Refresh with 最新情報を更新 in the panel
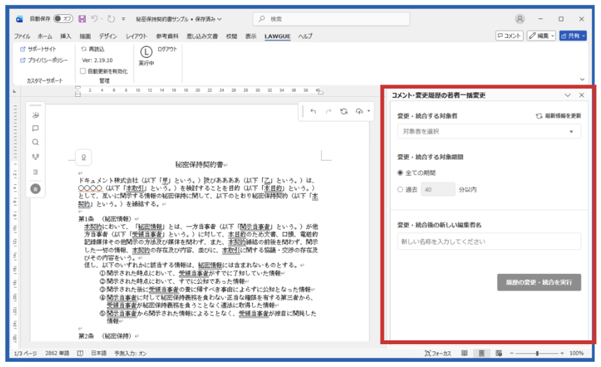The image size is (601, 367). pos(557,116)
